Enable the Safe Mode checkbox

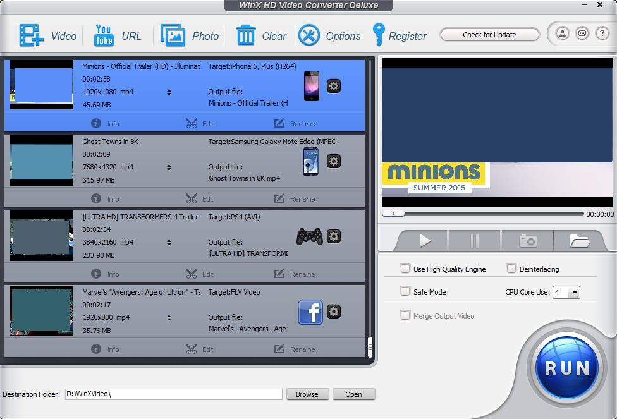pyautogui.click(x=405, y=291)
